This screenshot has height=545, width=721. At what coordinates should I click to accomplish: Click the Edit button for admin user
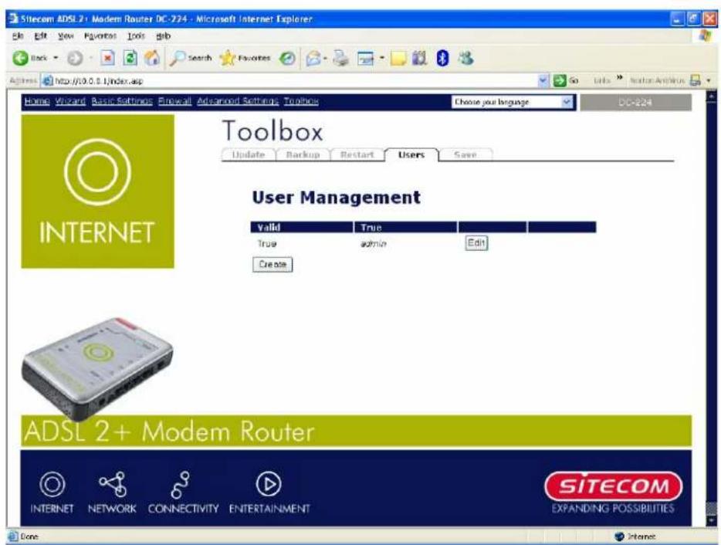click(476, 243)
